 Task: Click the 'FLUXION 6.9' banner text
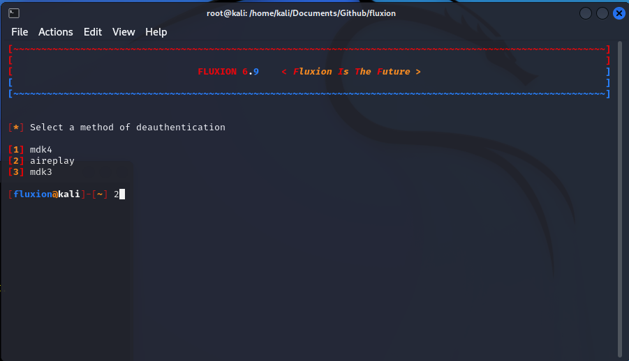[x=228, y=72]
